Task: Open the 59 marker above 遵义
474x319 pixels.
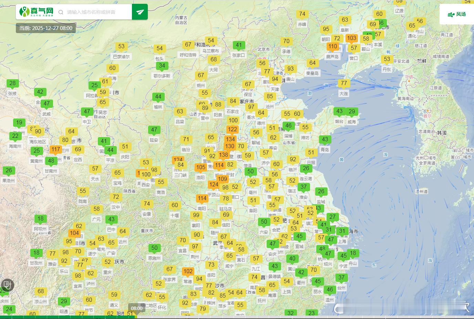Action: [114, 295]
